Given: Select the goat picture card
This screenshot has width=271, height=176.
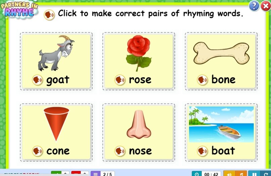Looking at the screenshot, I should (56, 61).
